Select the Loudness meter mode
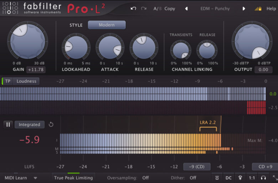The image size is (278, 183). pos(26,81)
